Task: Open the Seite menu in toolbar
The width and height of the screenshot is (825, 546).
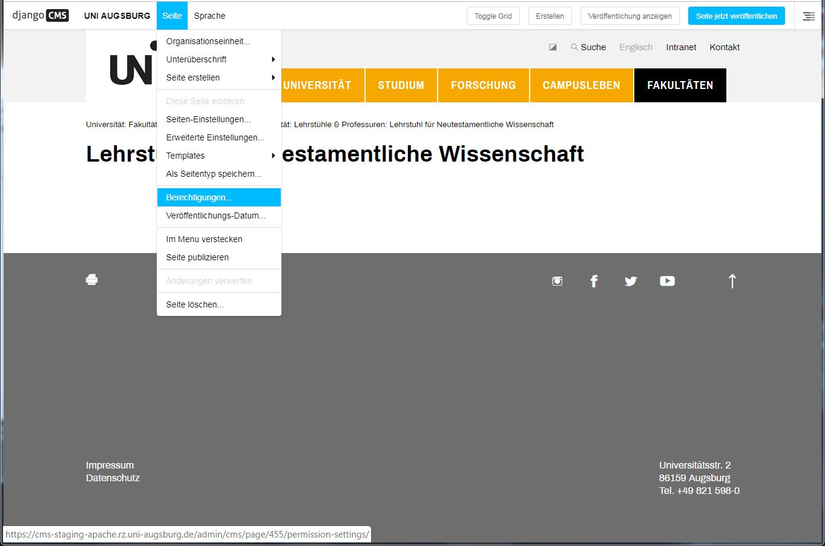Action: point(172,16)
